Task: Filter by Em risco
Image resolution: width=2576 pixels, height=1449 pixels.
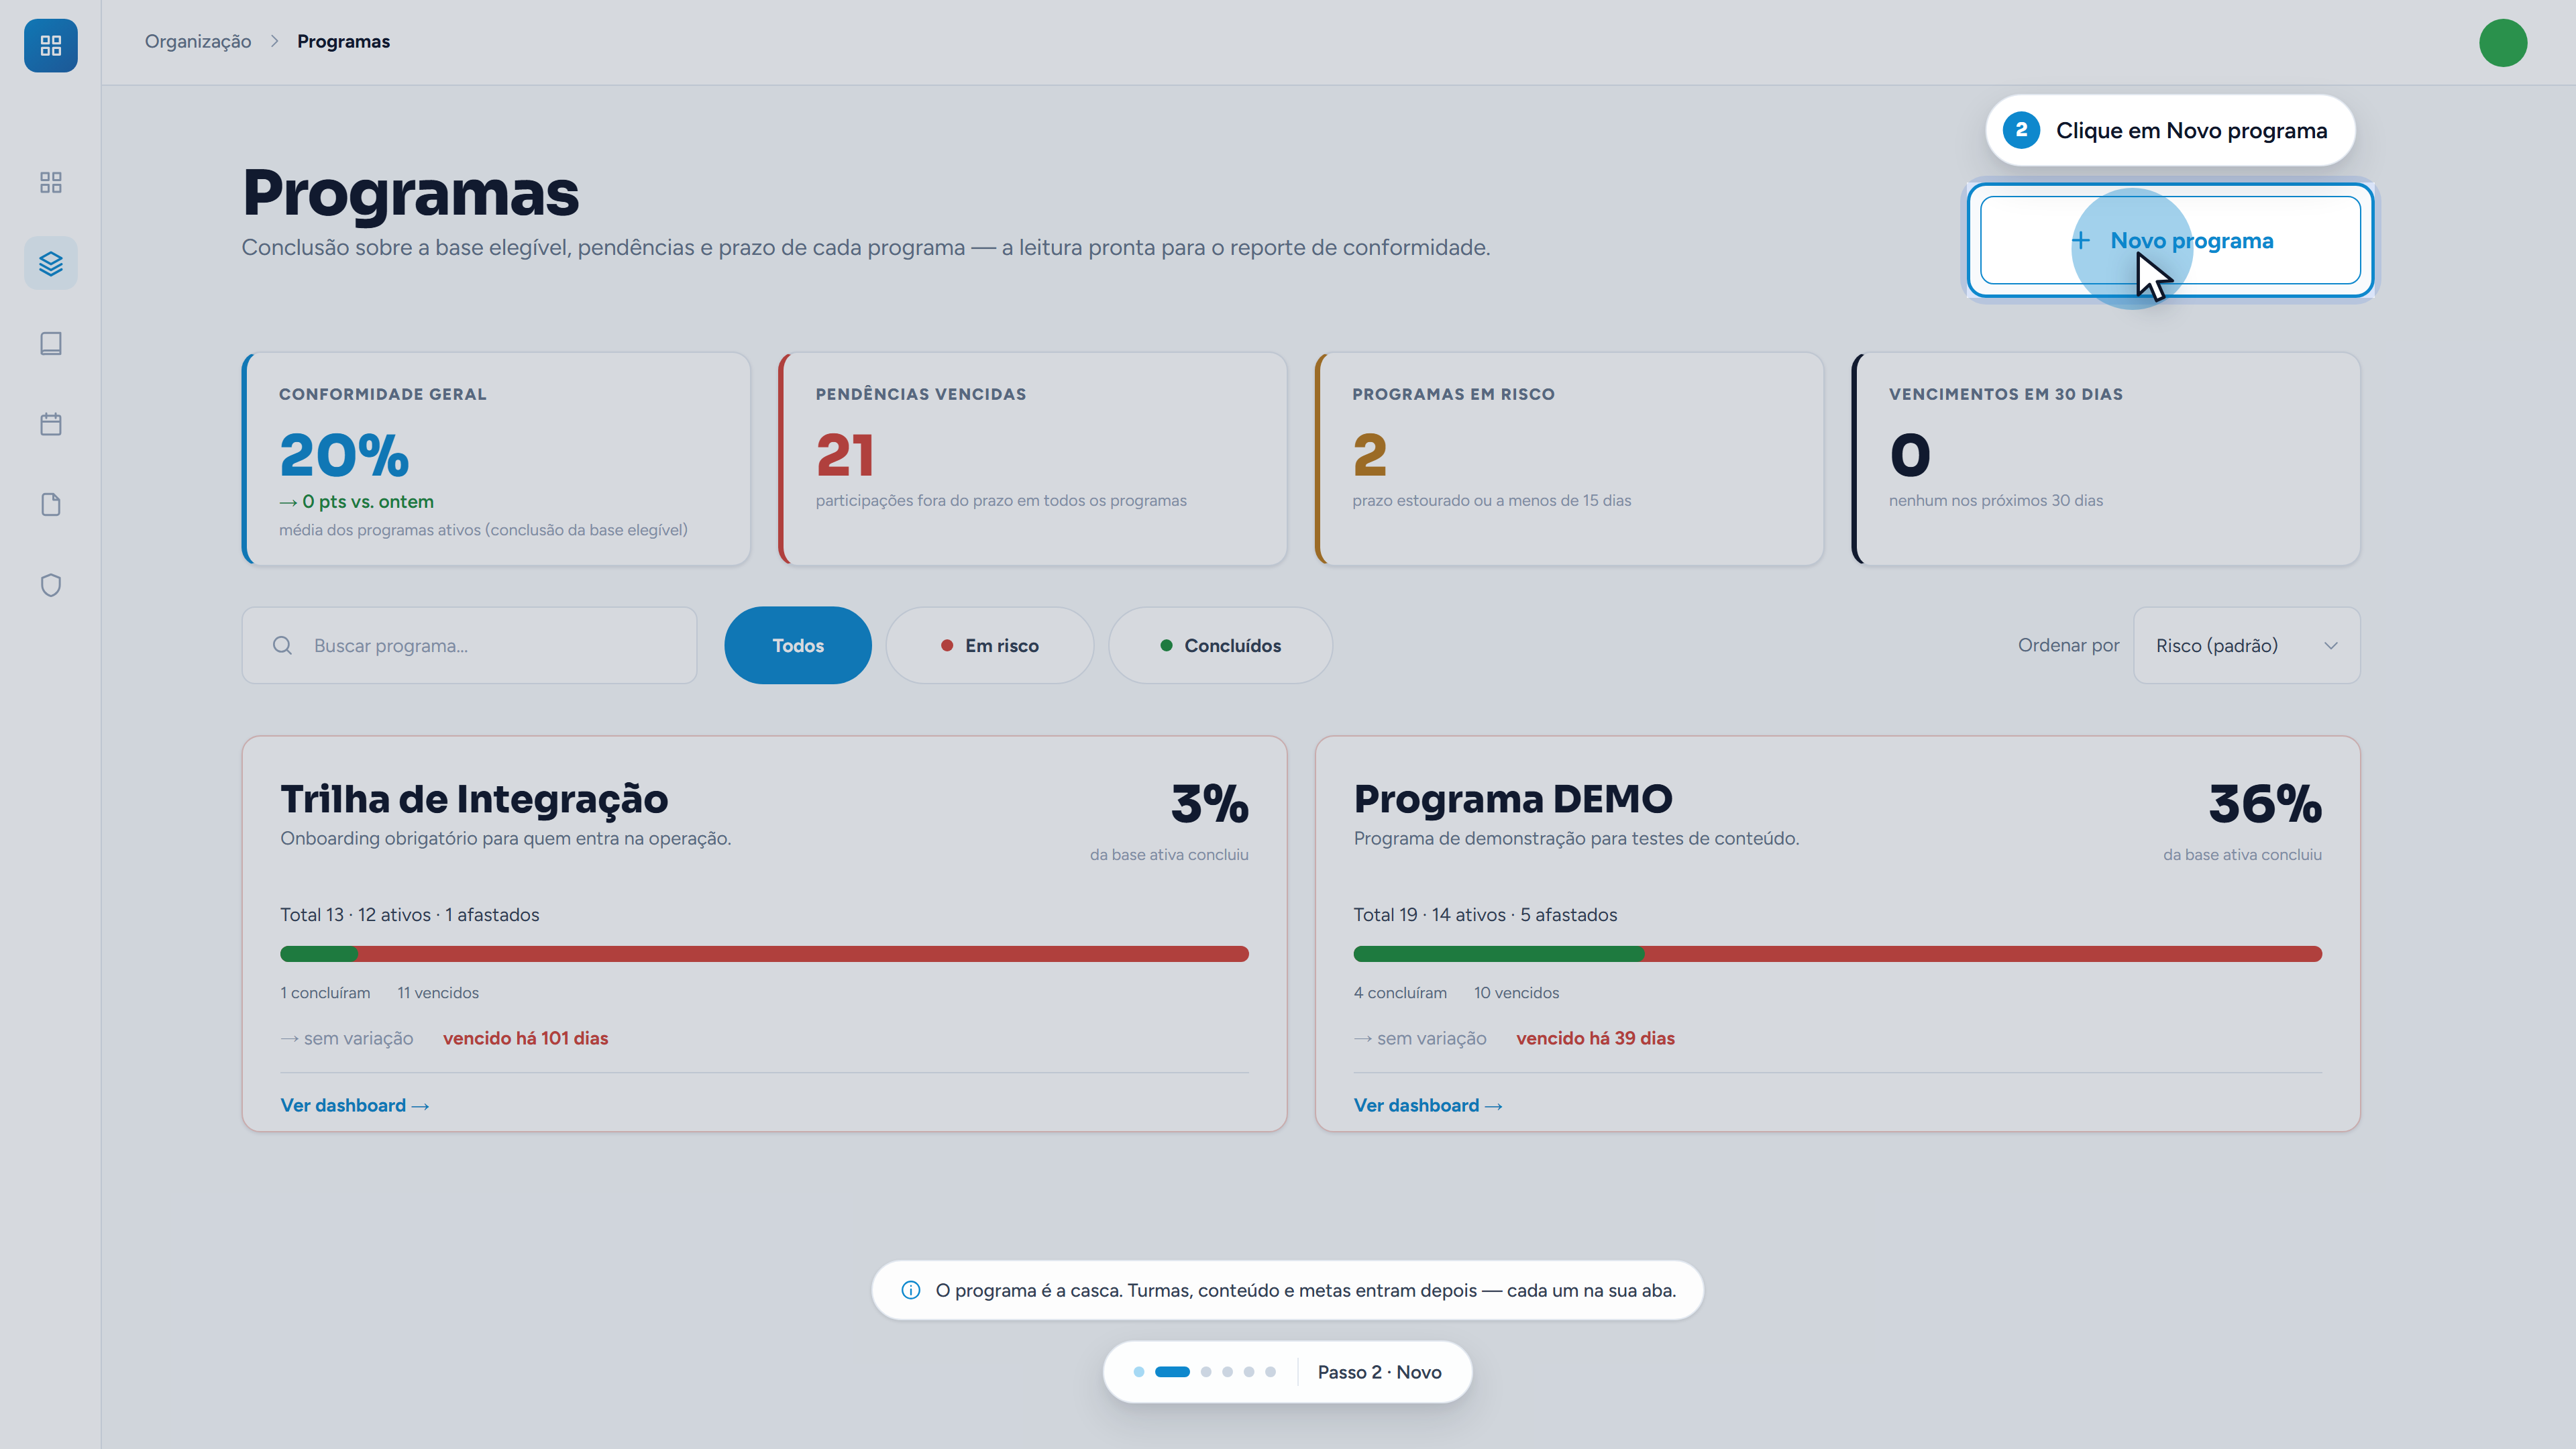Action: [x=990, y=645]
